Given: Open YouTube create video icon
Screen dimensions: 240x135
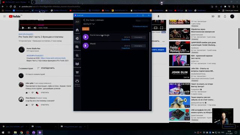Looking at the screenshot, I should (213, 16).
